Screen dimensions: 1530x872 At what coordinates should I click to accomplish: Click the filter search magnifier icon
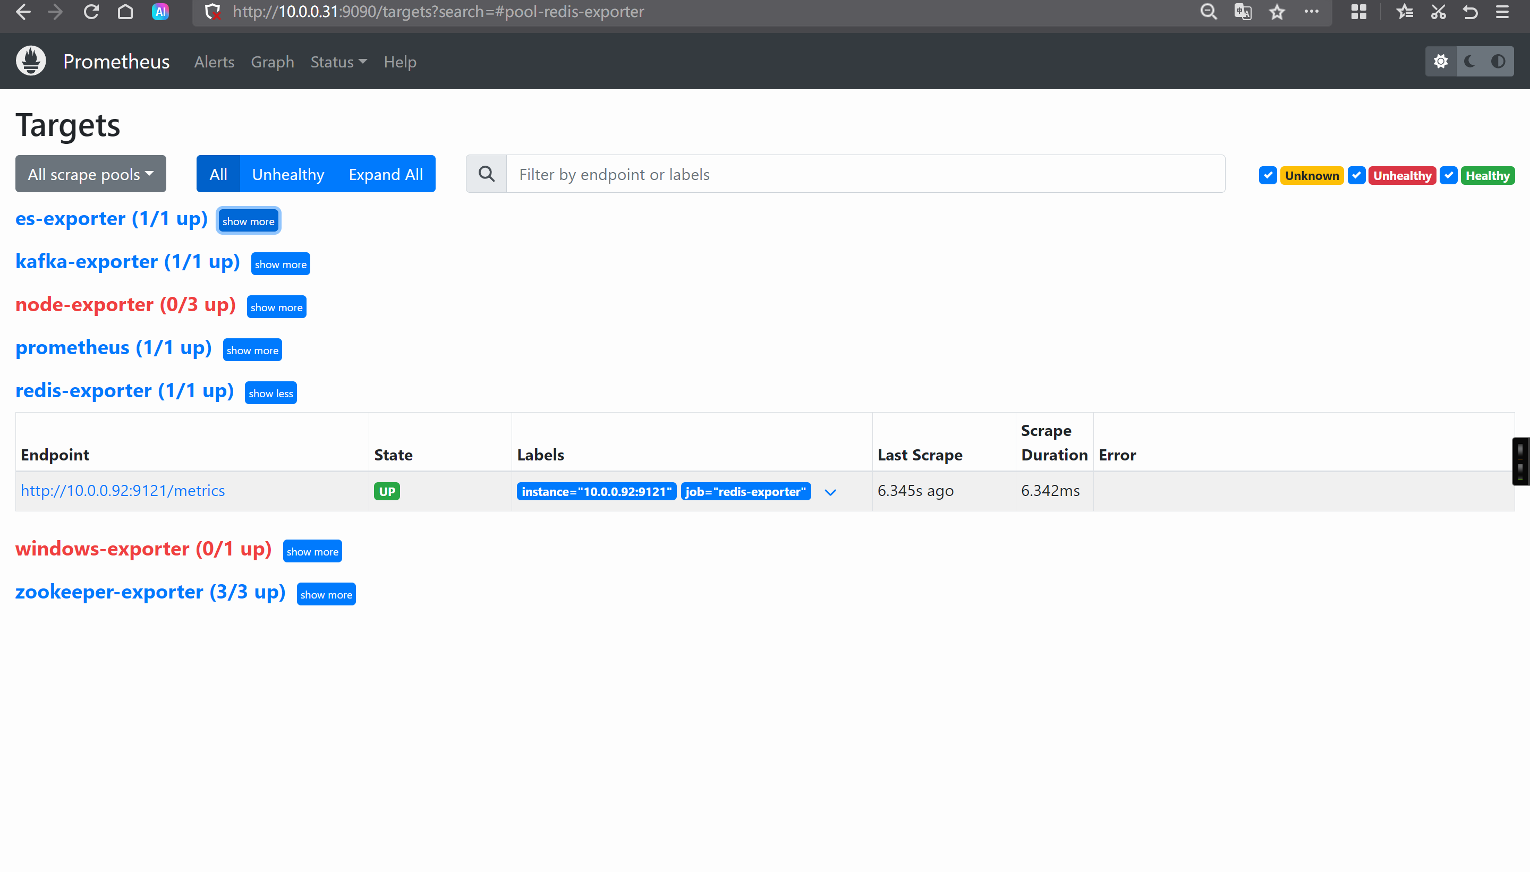point(487,174)
